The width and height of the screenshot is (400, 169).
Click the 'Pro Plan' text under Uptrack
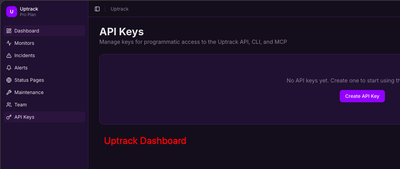coord(28,15)
